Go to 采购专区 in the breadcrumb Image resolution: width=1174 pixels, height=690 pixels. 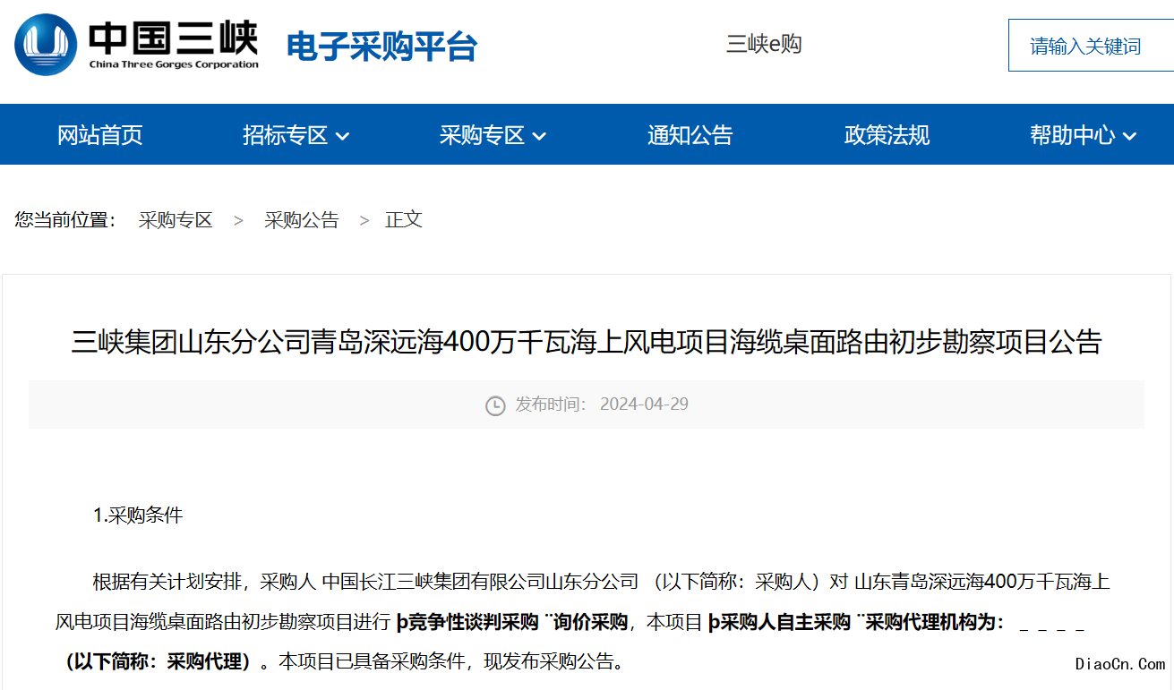[x=176, y=220]
